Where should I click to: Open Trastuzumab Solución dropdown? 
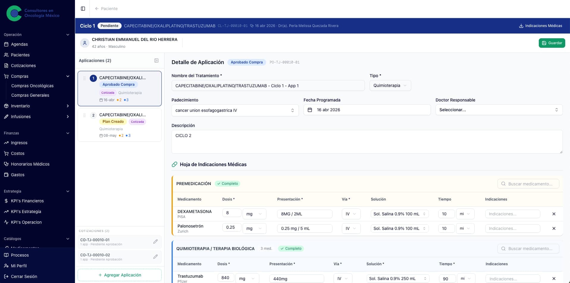pos(398,279)
